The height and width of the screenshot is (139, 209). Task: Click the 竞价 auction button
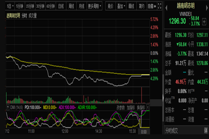click(110, 6)
